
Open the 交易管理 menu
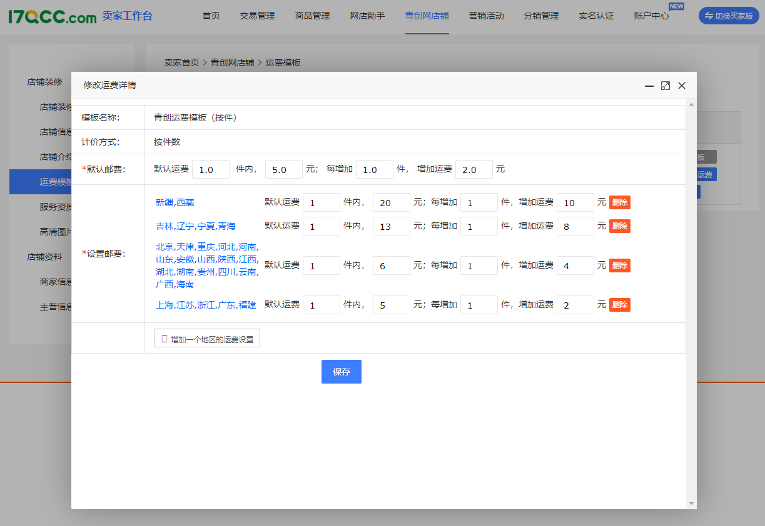point(257,16)
